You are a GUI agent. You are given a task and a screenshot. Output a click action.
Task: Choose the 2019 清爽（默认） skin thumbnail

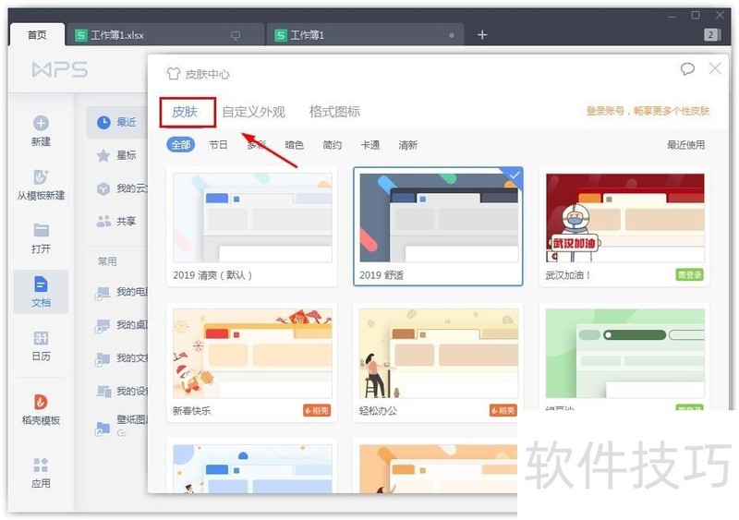252,217
